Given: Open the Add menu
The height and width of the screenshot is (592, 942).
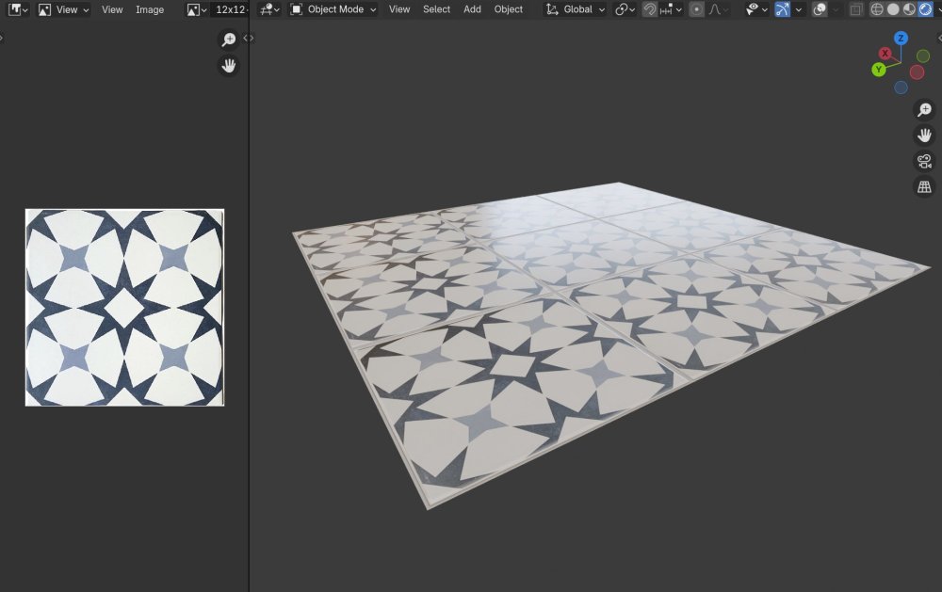Looking at the screenshot, I should pyautogui.click(x=472, y=9).
